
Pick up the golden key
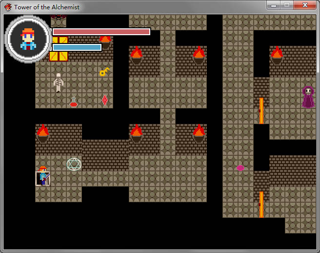pyautogui.click(x=104, y=72)
